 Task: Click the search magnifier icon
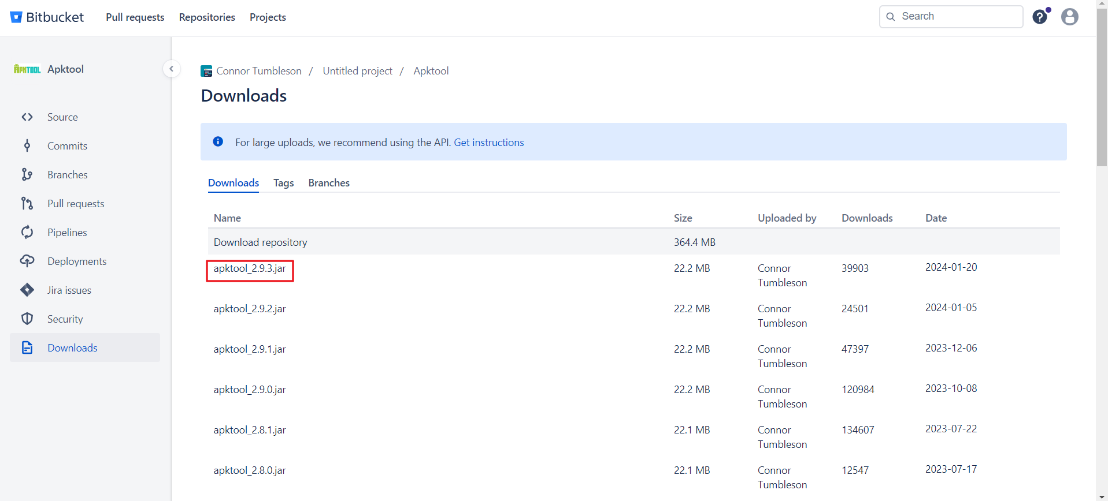[x=891, y=17]
